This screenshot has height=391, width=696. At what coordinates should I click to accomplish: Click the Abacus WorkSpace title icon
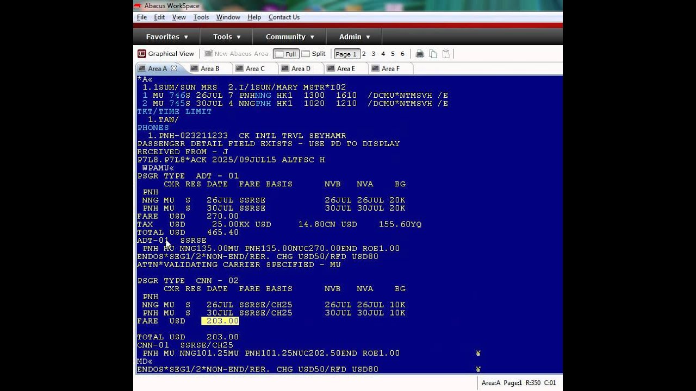(x=138, y=6)
